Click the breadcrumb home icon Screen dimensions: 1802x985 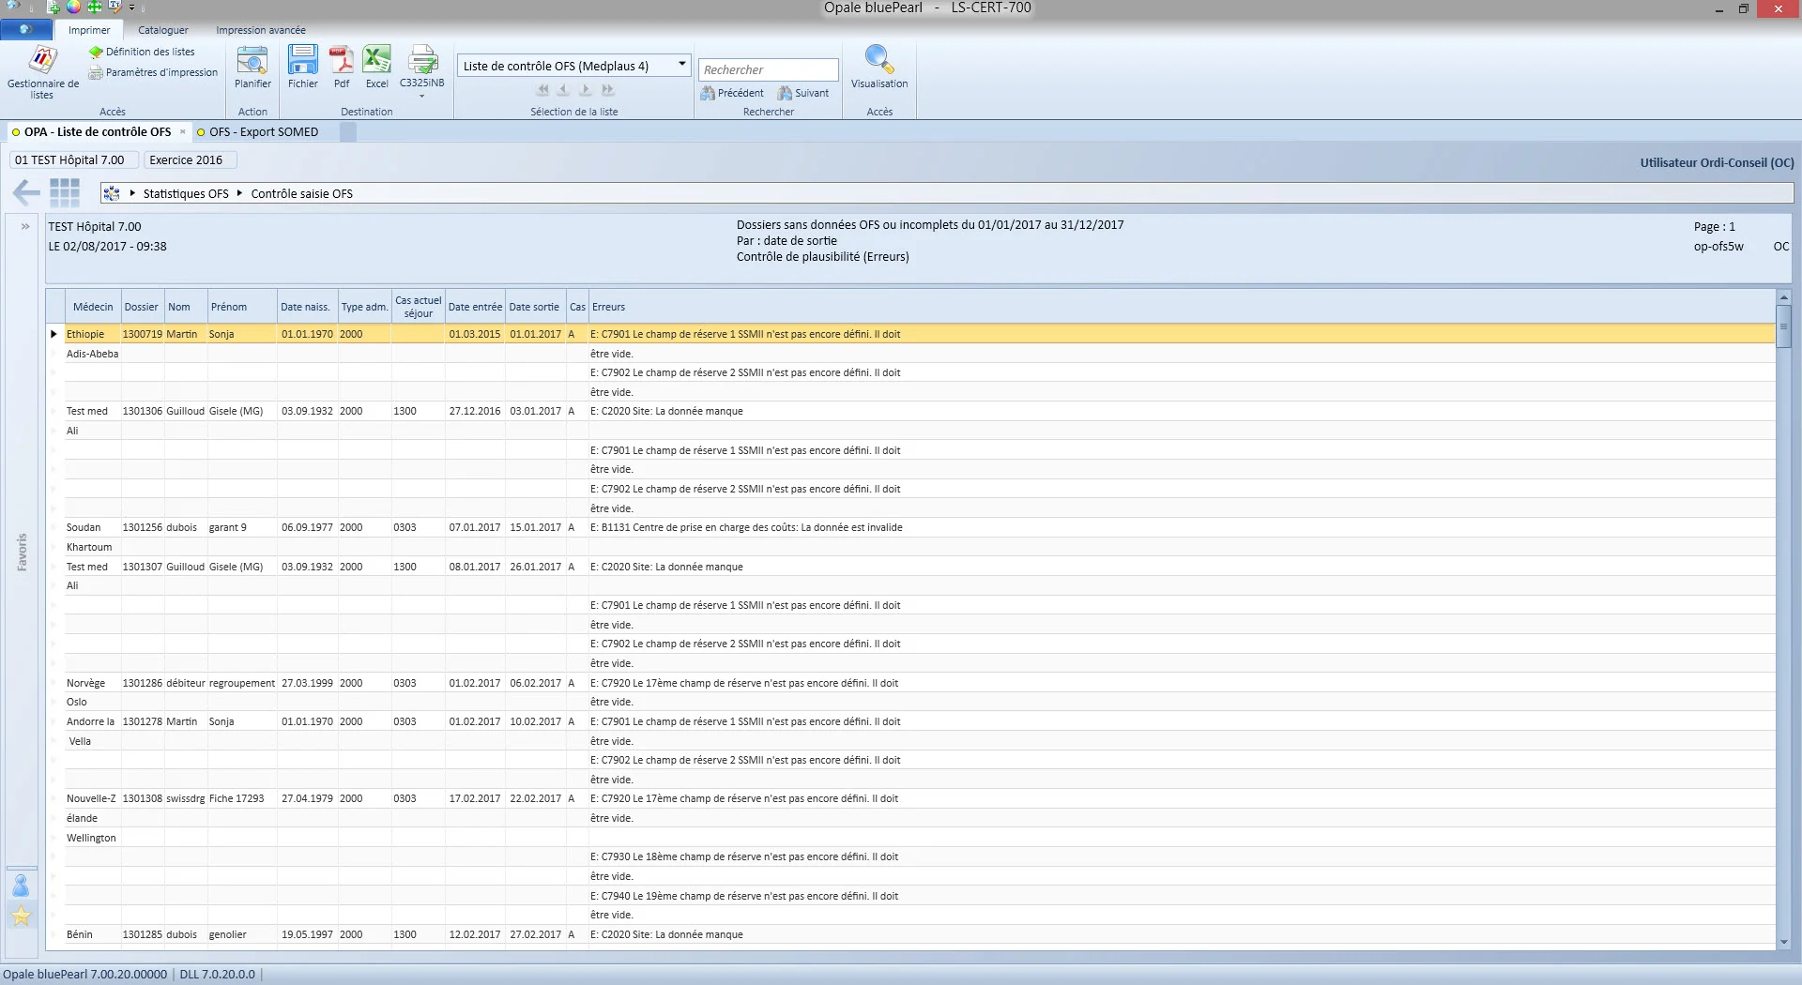pyautogui.click(x=112, y=193)
